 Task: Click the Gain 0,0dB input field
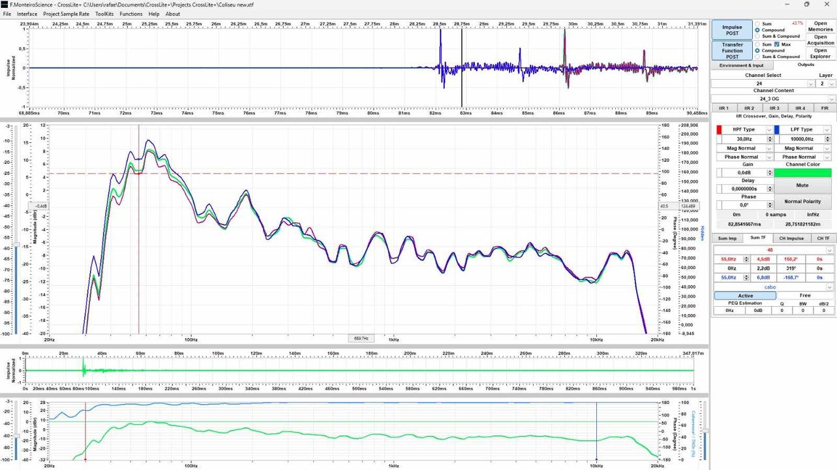point(744,173)
